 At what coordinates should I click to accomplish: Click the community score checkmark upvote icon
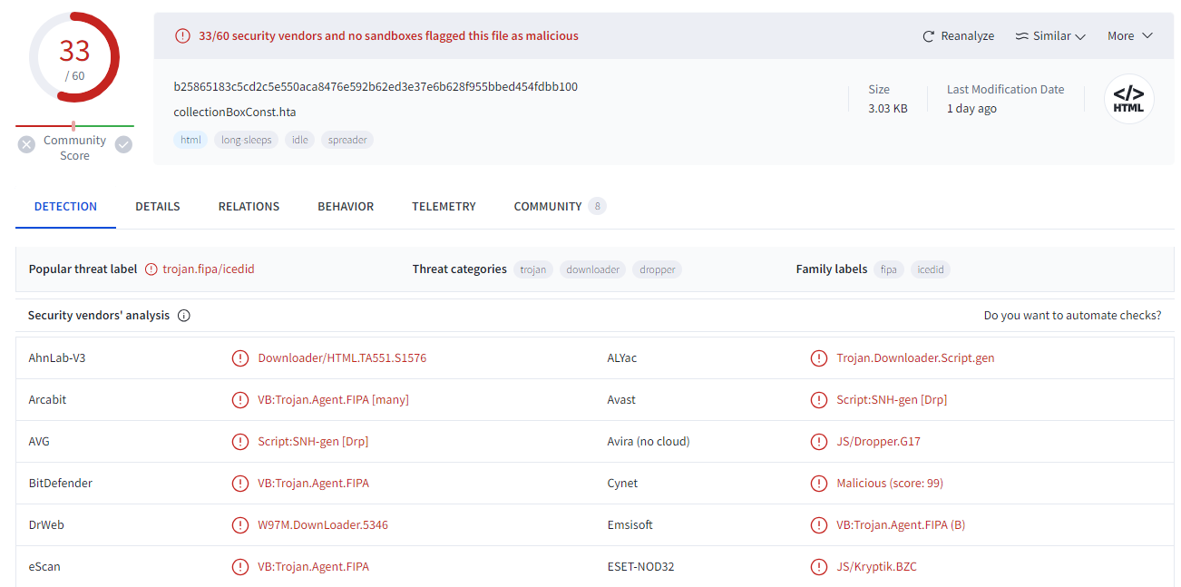pos(123,144)
